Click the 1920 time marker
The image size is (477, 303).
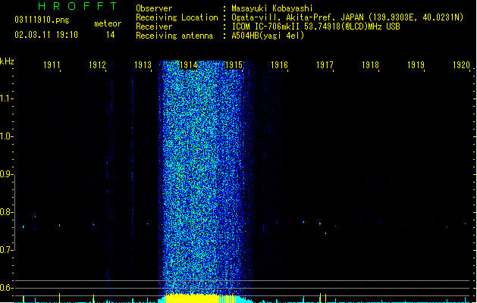click(x=461, y=65)
